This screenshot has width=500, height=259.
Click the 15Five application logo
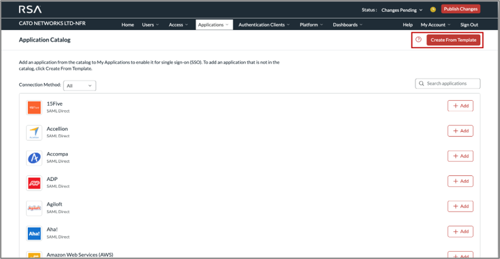click(34, 108)
